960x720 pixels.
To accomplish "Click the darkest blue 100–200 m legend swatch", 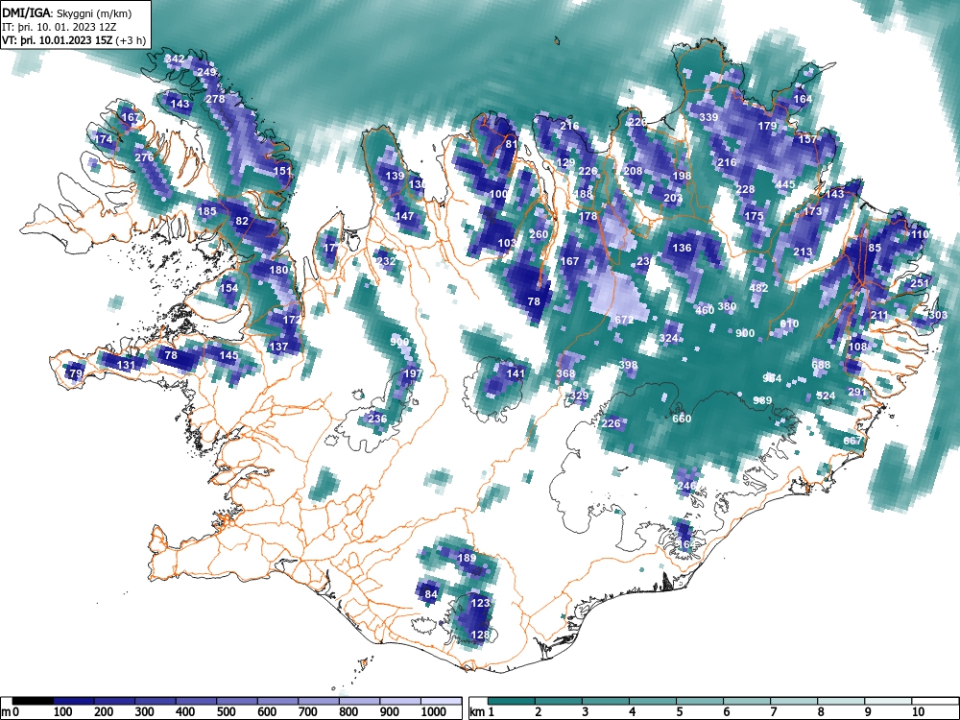I will pos(74,701).
